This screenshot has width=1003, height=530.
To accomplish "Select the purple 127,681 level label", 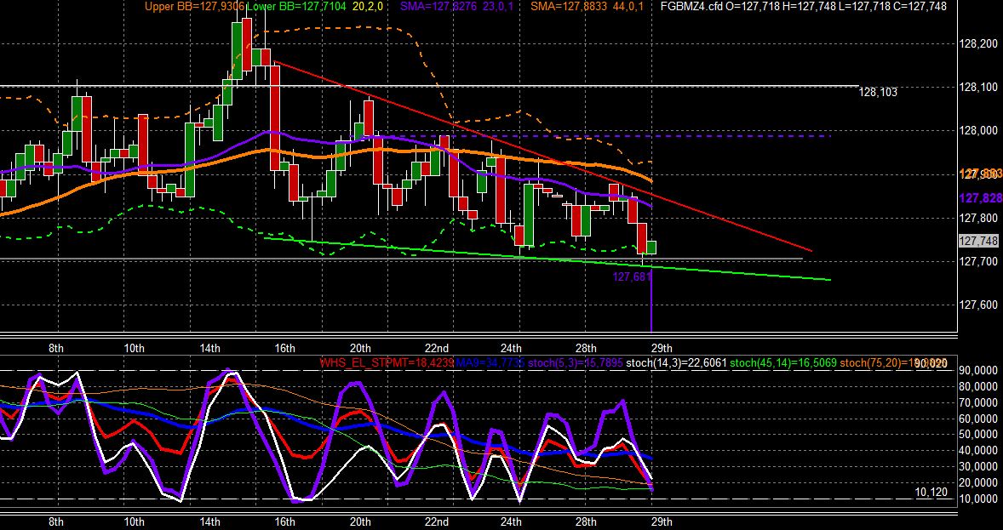I will pos(632,276).
